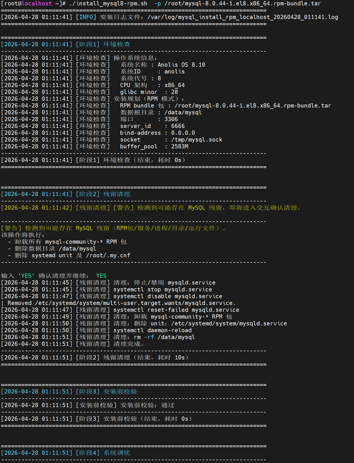354x463 pixels.
Task: Click the [阶段4] 系统调优 header line
Action: pyautogui.click(x=66, y=453)
